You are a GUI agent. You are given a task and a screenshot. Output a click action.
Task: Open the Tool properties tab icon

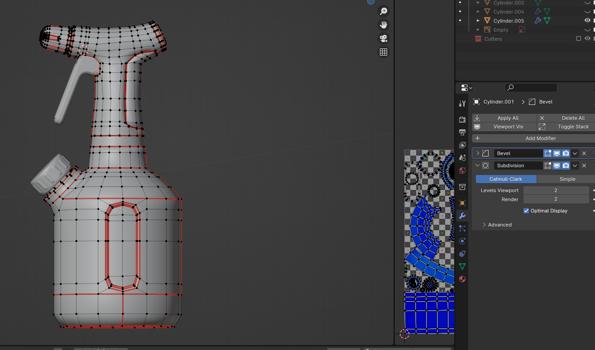[x=462, y=104]
